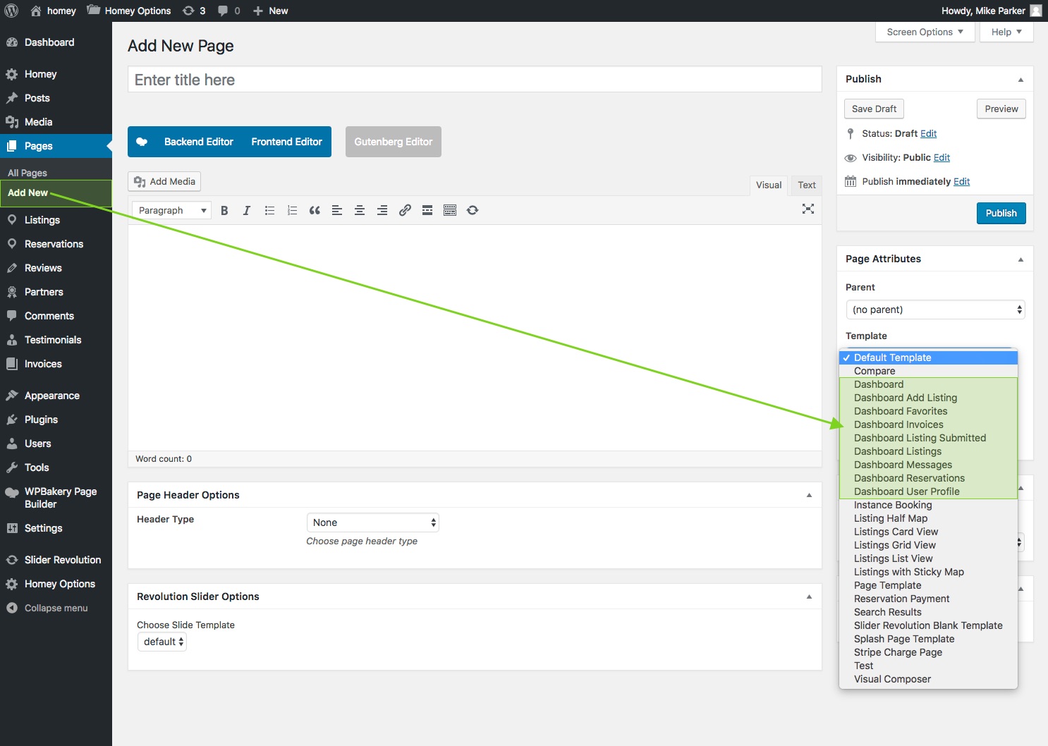Open Reviews in the sidebar
The image size is (1048, 746).
[x=56, y=268]
